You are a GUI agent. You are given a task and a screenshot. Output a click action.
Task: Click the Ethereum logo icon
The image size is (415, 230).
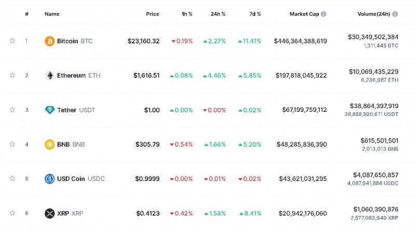pyautogui.click(x=49, y=76)
